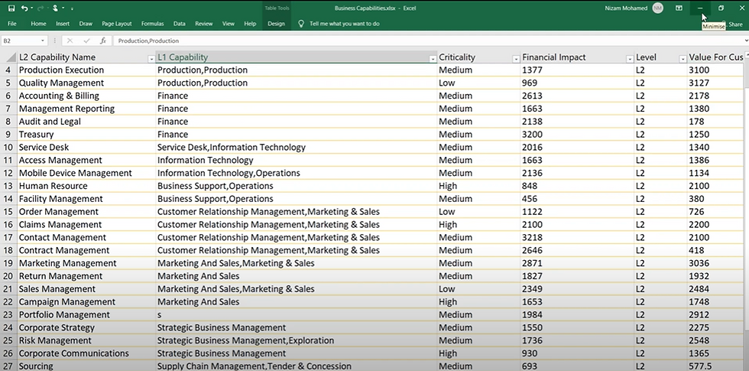Viewport: 749px width, 371px height.
Task: Open the Name Box dropdown arrow
Action: coord(43,41)
